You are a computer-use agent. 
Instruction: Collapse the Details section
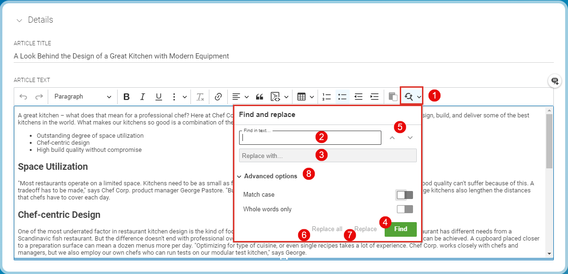pyautogui.click(x=19, y=20)
